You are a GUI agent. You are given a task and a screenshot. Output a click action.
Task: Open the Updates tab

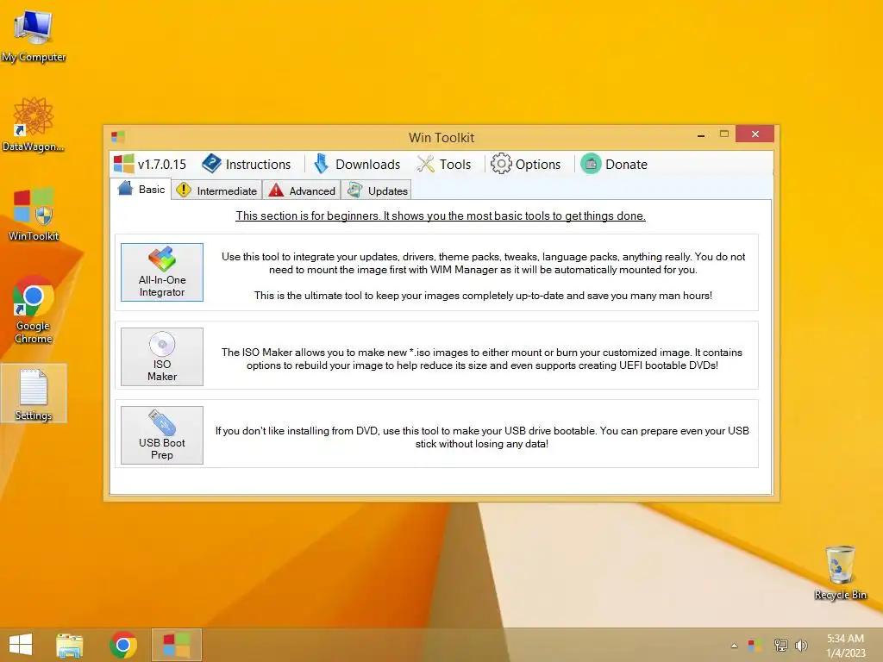377,190
